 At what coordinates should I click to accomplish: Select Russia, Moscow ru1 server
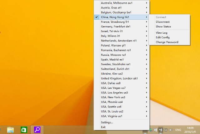(x=122, y=55)
